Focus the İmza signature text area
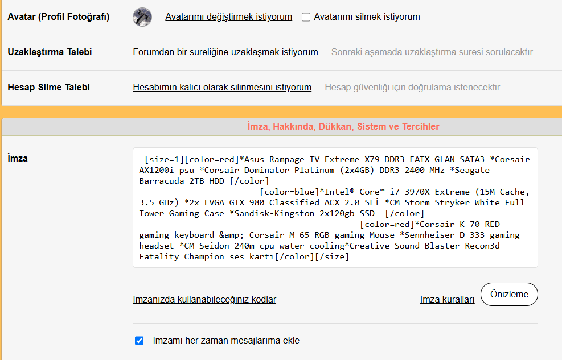This screenshot has width=562, height=360. tap(335, 208)
